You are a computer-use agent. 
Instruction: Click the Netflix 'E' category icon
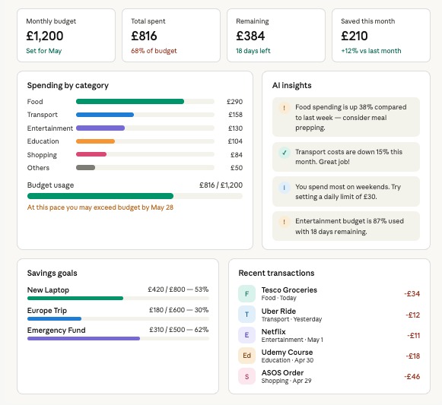[x=246, y=335]
